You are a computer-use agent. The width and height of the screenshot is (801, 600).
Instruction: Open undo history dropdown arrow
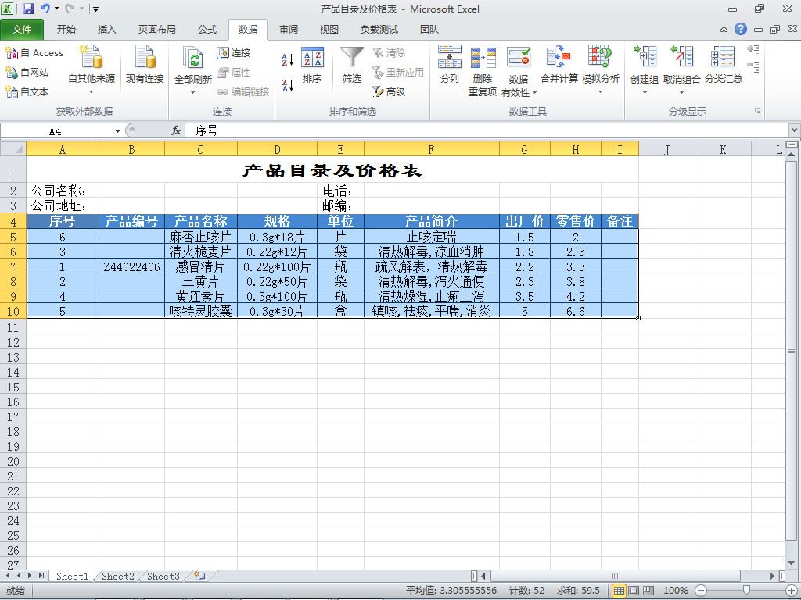56,9
